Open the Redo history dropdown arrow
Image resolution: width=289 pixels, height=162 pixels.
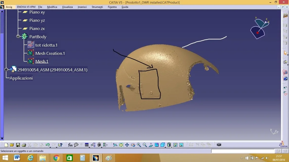(x=56, y=147)
